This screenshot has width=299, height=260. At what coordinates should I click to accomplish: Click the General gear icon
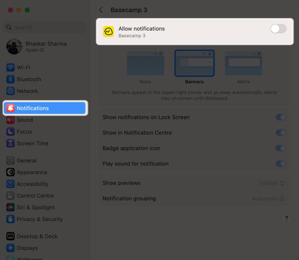10,160
